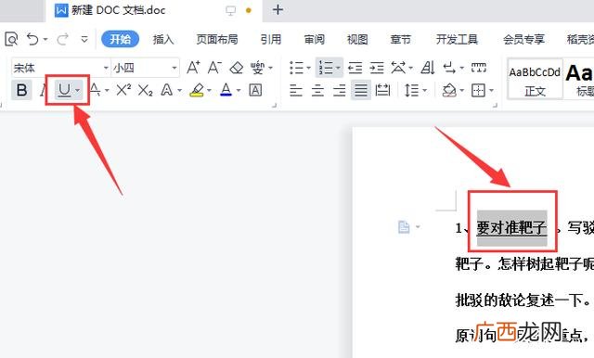Click the line spacing icon
Screen dimensions: 594x358
(x=412, y=90)
